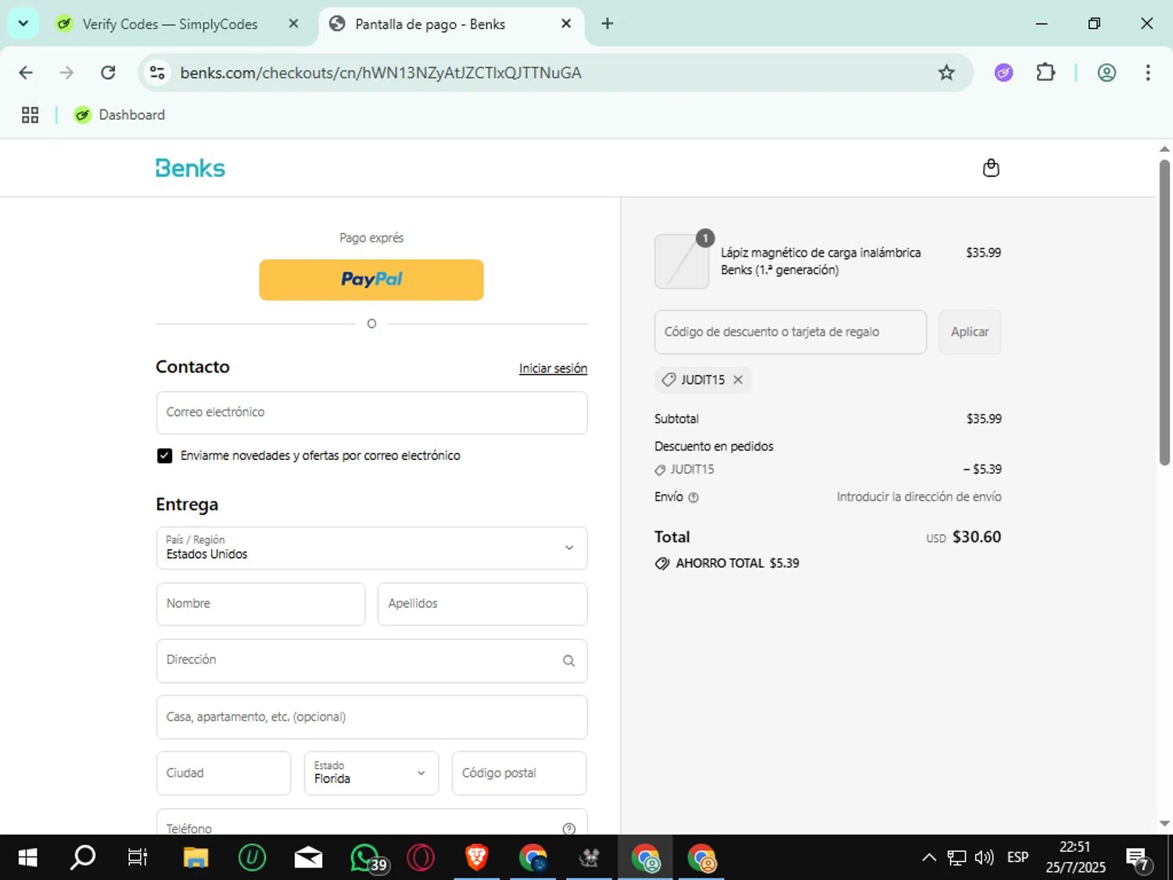This screenshot has height=880, width=1173.
Task: Open the volume control in system tray
Action: (984, 858)
